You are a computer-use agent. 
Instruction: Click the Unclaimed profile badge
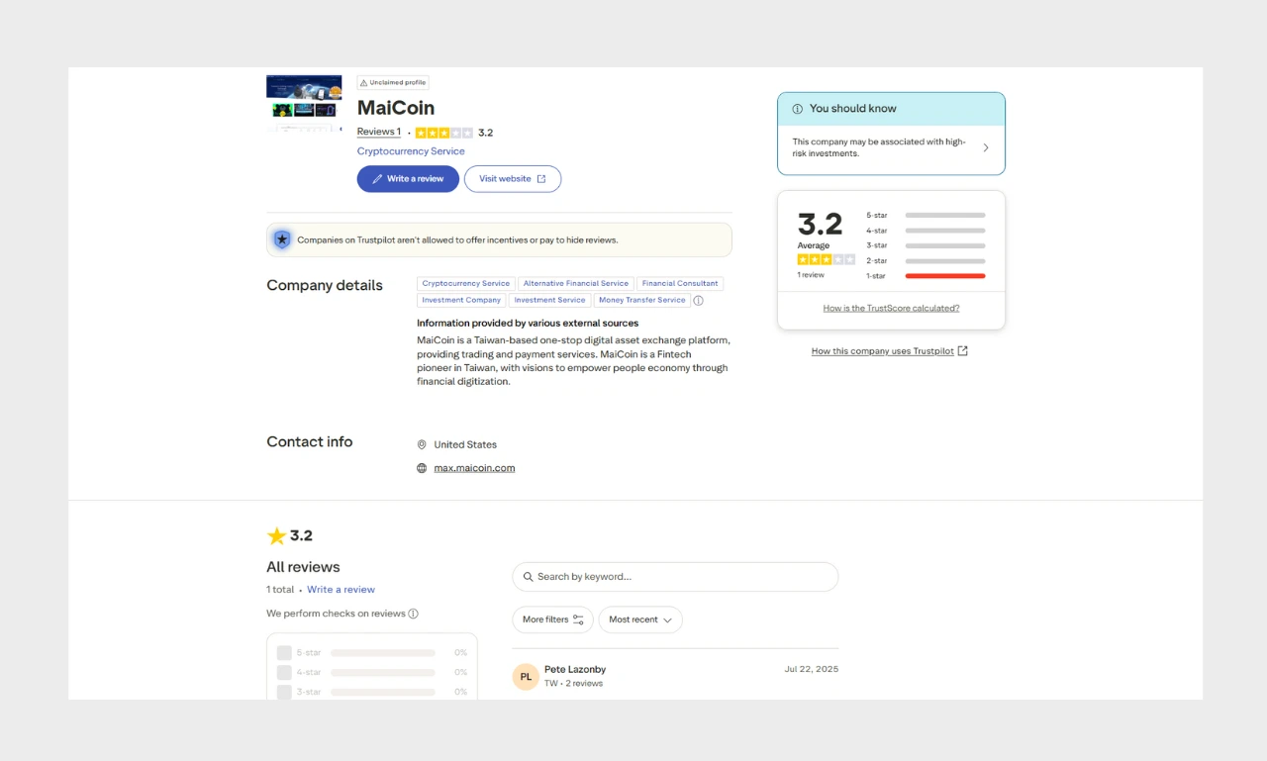tap(393, 83)
